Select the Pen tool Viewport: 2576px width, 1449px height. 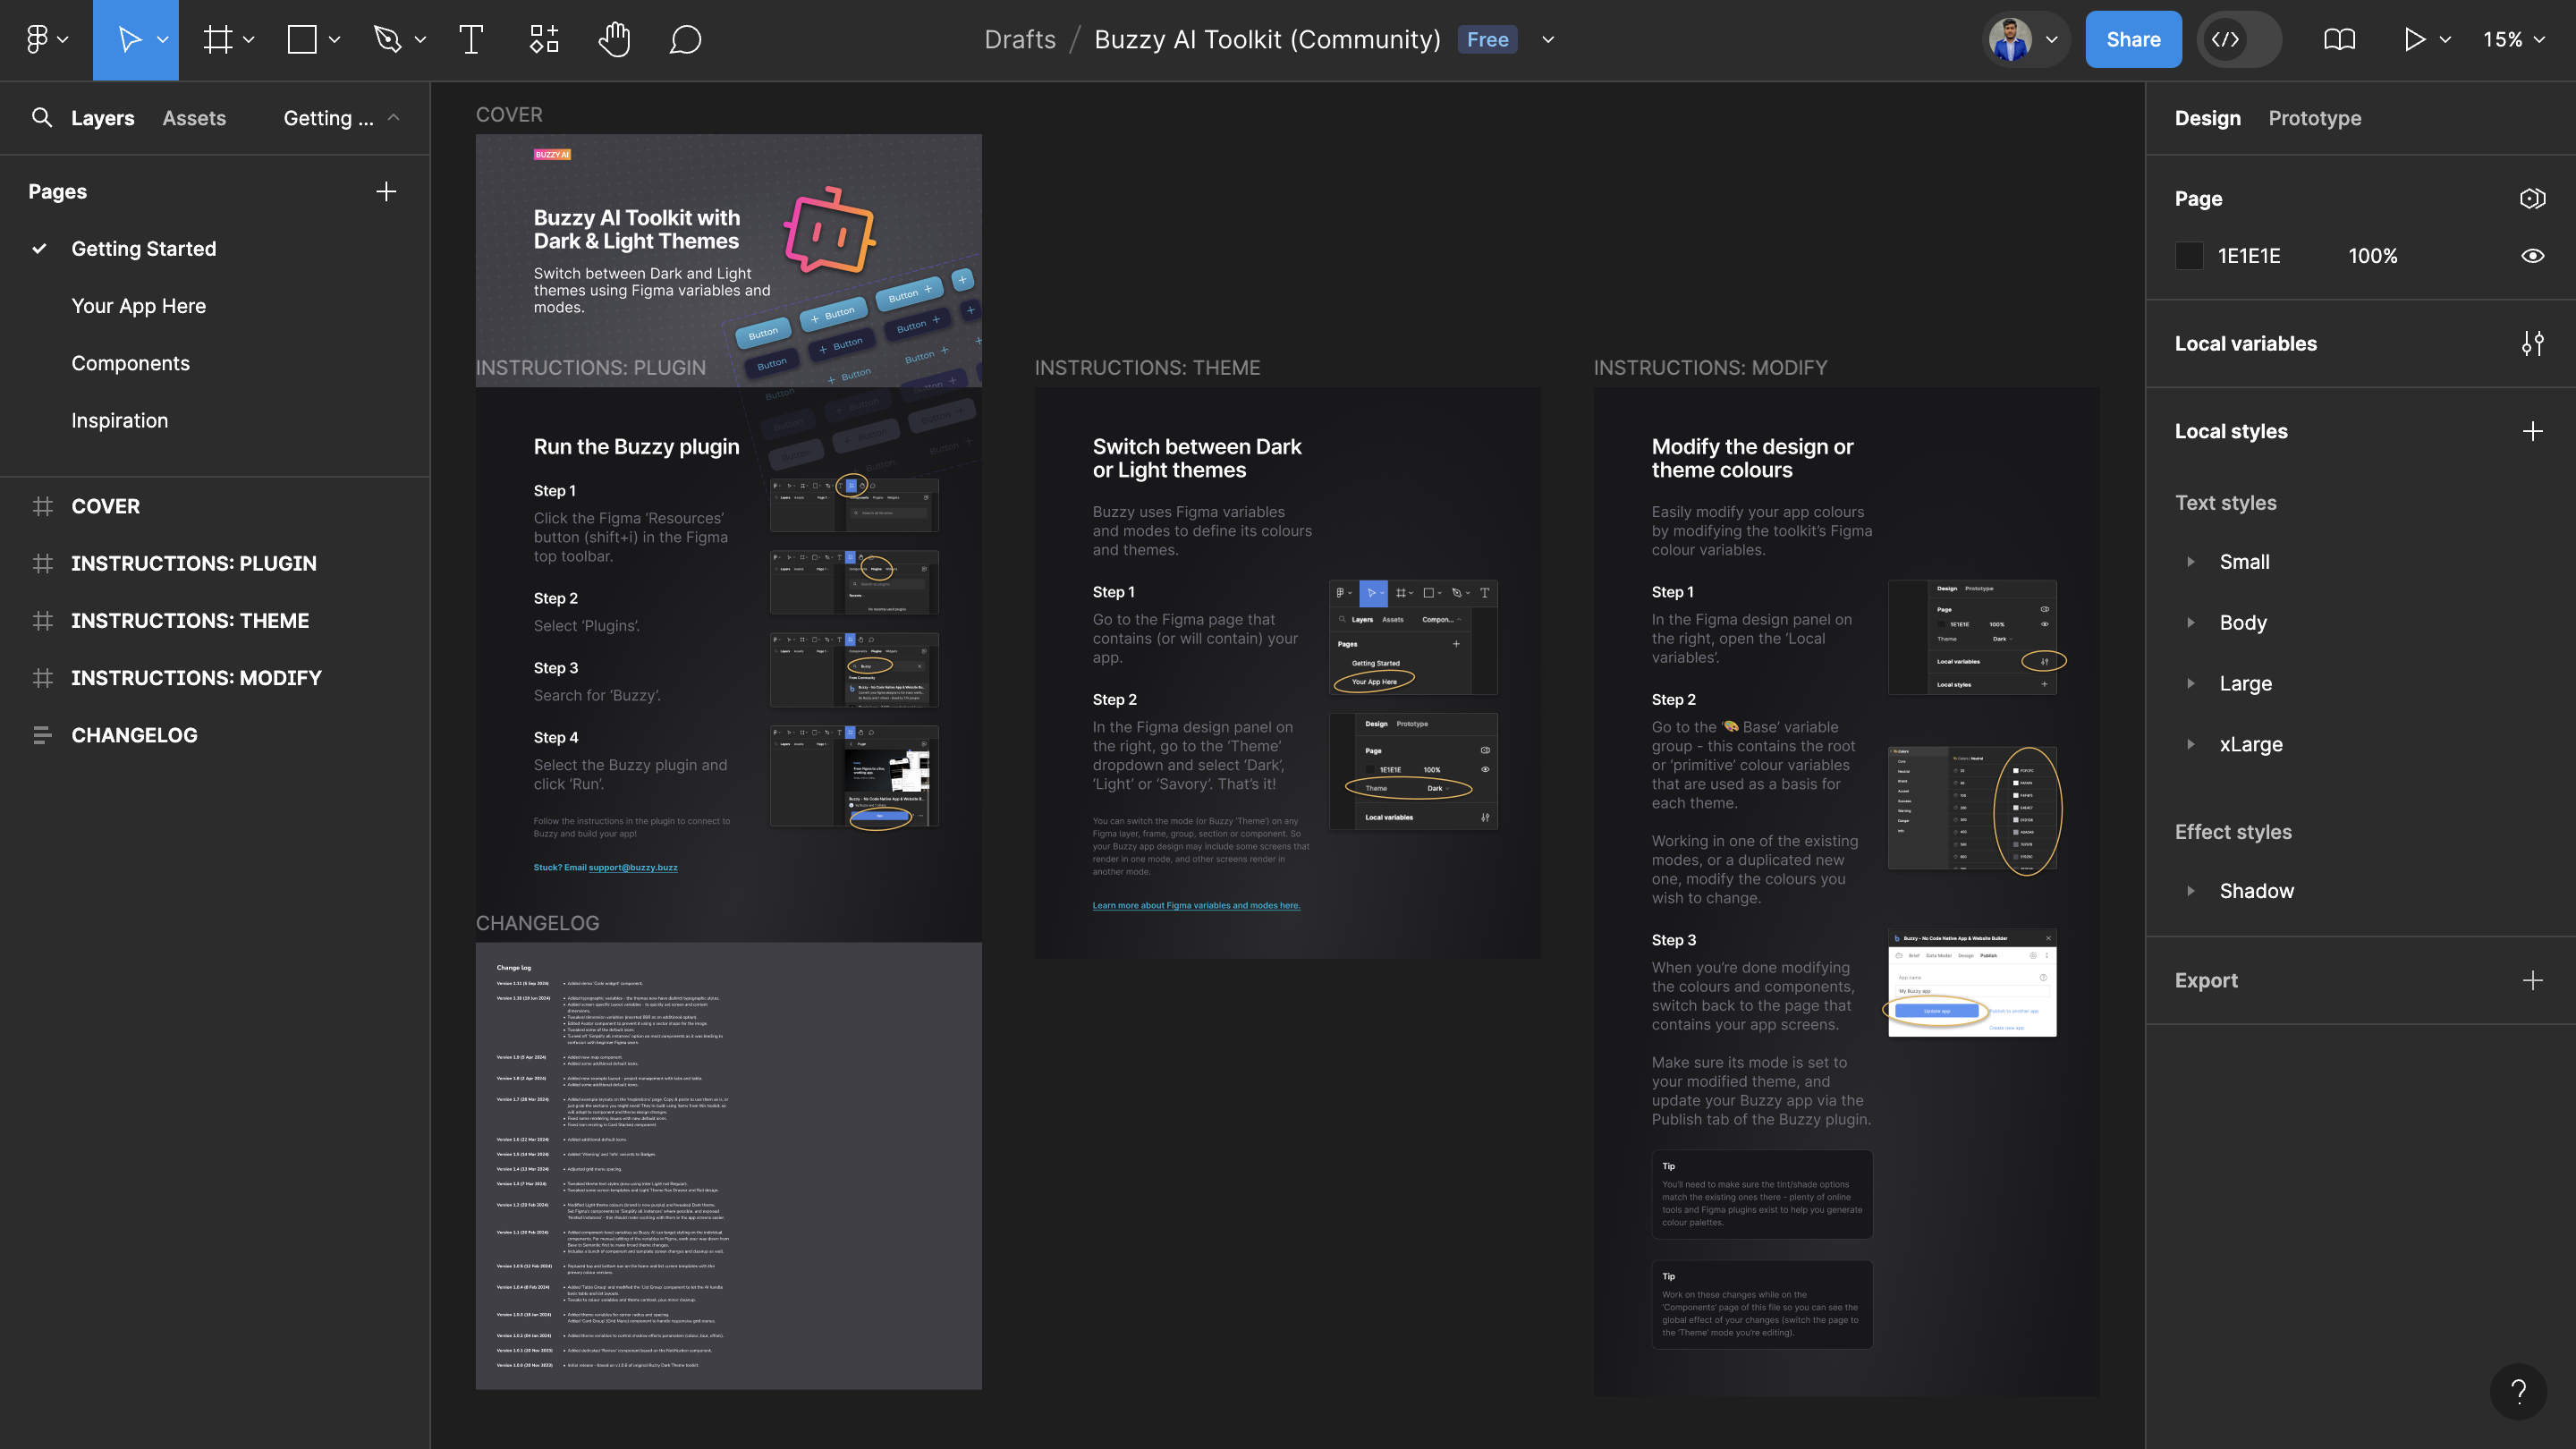click(x=388, y=39)
